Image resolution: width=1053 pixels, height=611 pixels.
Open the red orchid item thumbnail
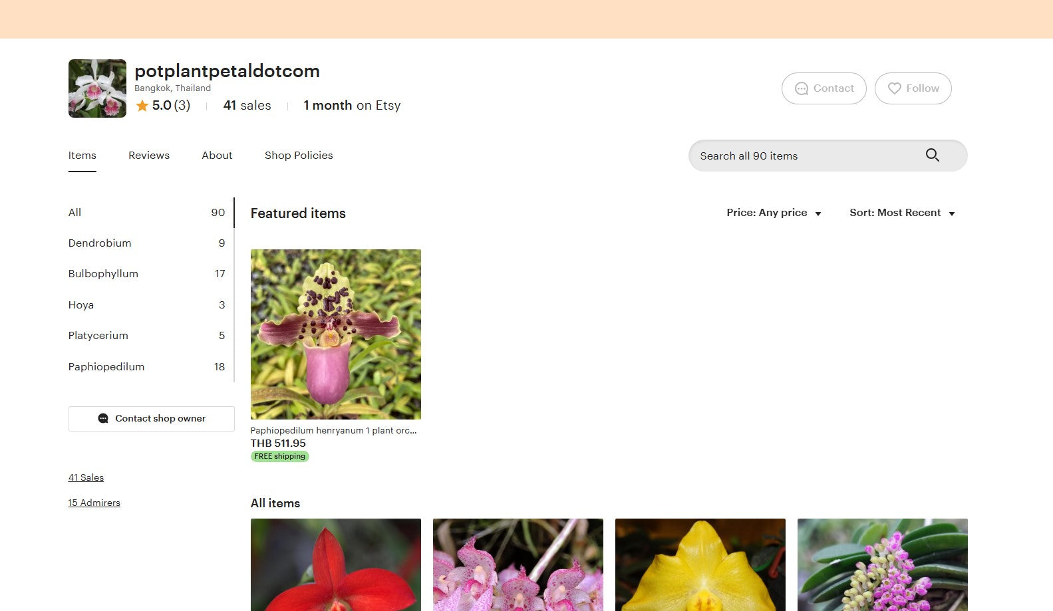coord(335,564)
